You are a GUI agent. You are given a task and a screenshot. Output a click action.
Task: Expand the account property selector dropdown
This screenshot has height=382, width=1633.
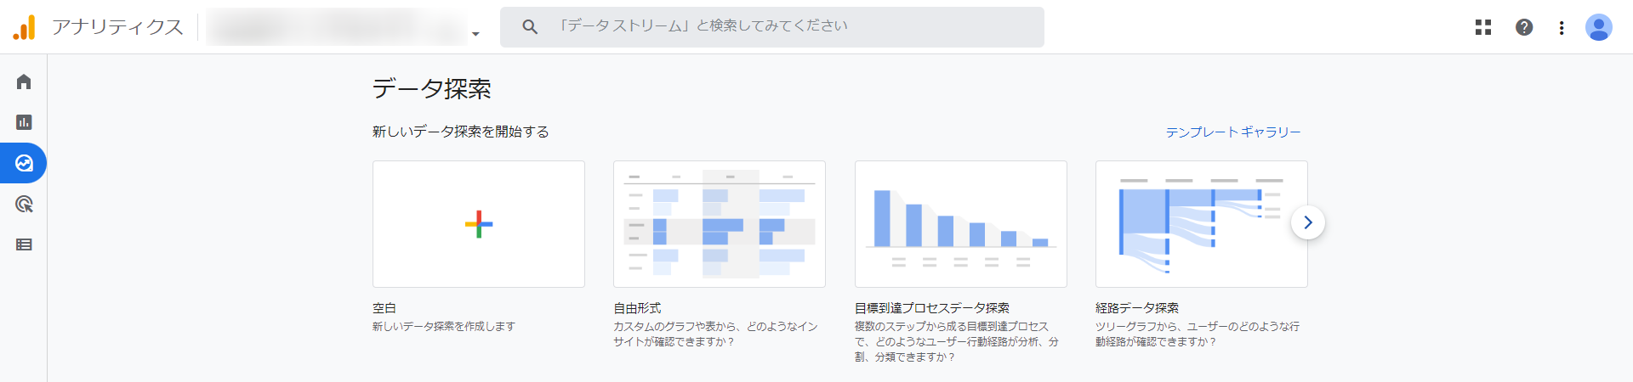point(475,34)
